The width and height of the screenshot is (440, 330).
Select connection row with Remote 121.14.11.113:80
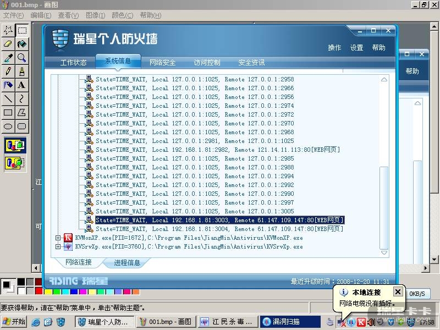point(218,150)
